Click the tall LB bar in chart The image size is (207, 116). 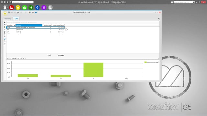click(x=93, y=70)
